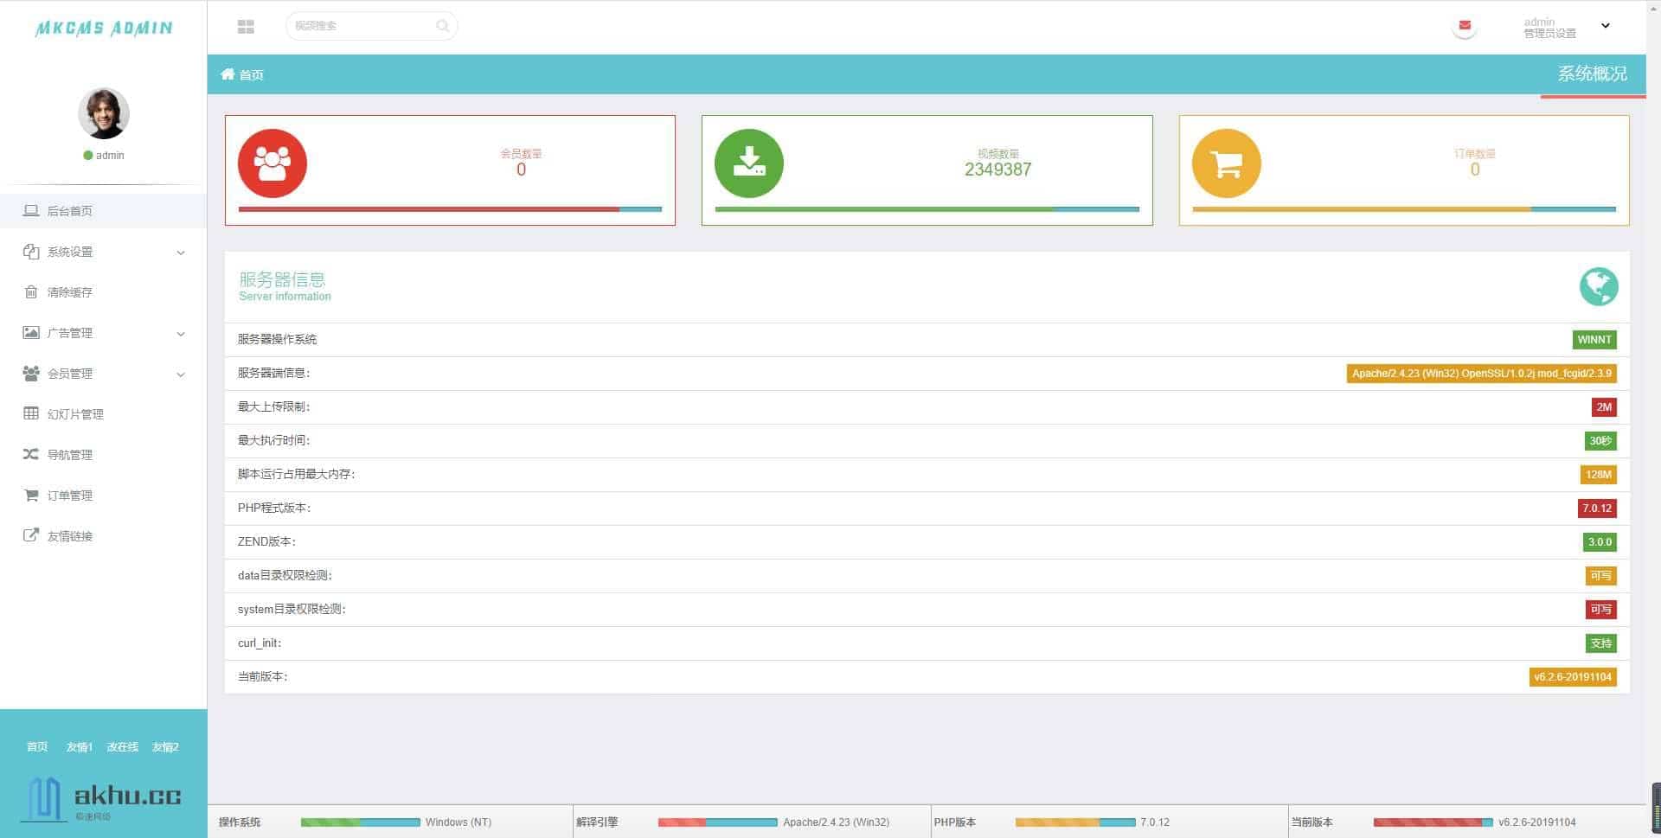1661x838 pixels.
Task: Click the video count 2349387
Action: point(998,170)
